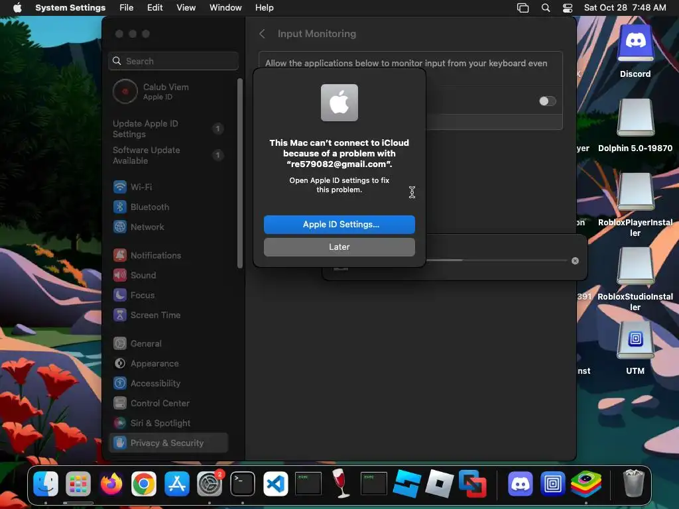Select Screen Time in the sidebar
This screenshot has height=509, width=679.
click(168, 315)
